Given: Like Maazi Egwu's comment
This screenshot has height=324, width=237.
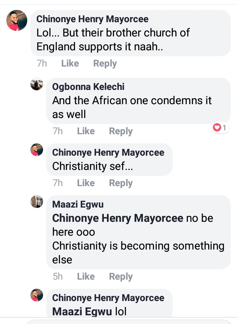Looking at the screenshot, I should (86, 276).
